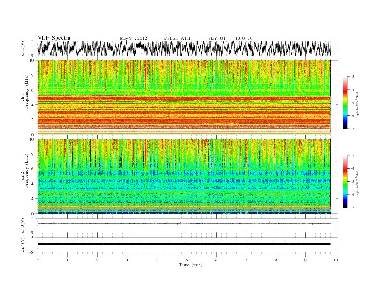The width and height of the screenshot is (378, 292).
Task: Click time axis tick label "3"
Action: click(127, 260)
